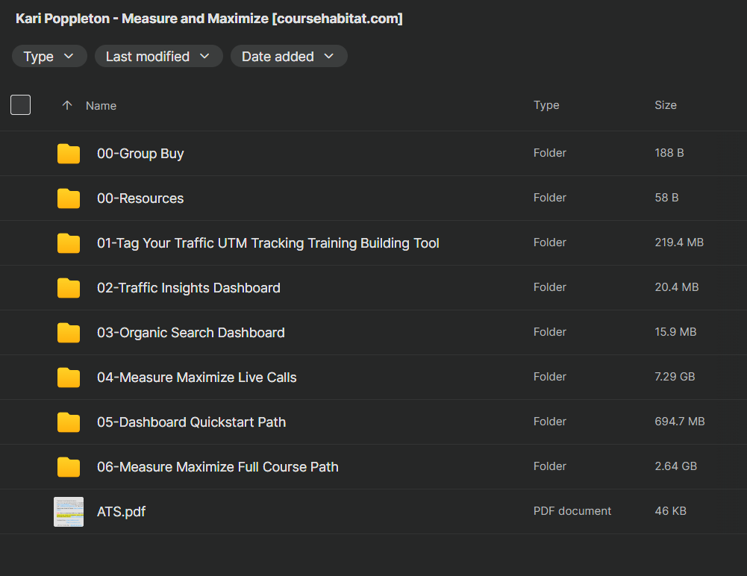Click the Size column header
This screenshot has width=747, height=576.
[x=666, y=104]
